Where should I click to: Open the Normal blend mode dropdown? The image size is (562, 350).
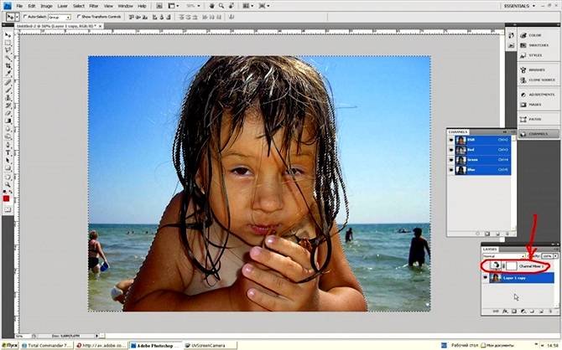click(501, 256)
